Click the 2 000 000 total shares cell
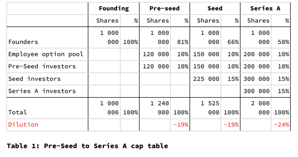This screenshot has width=298, height=157. click(260, 108)
